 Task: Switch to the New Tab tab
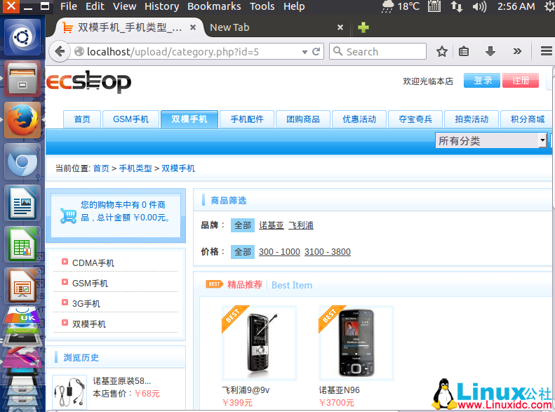[x=276, y=27]
